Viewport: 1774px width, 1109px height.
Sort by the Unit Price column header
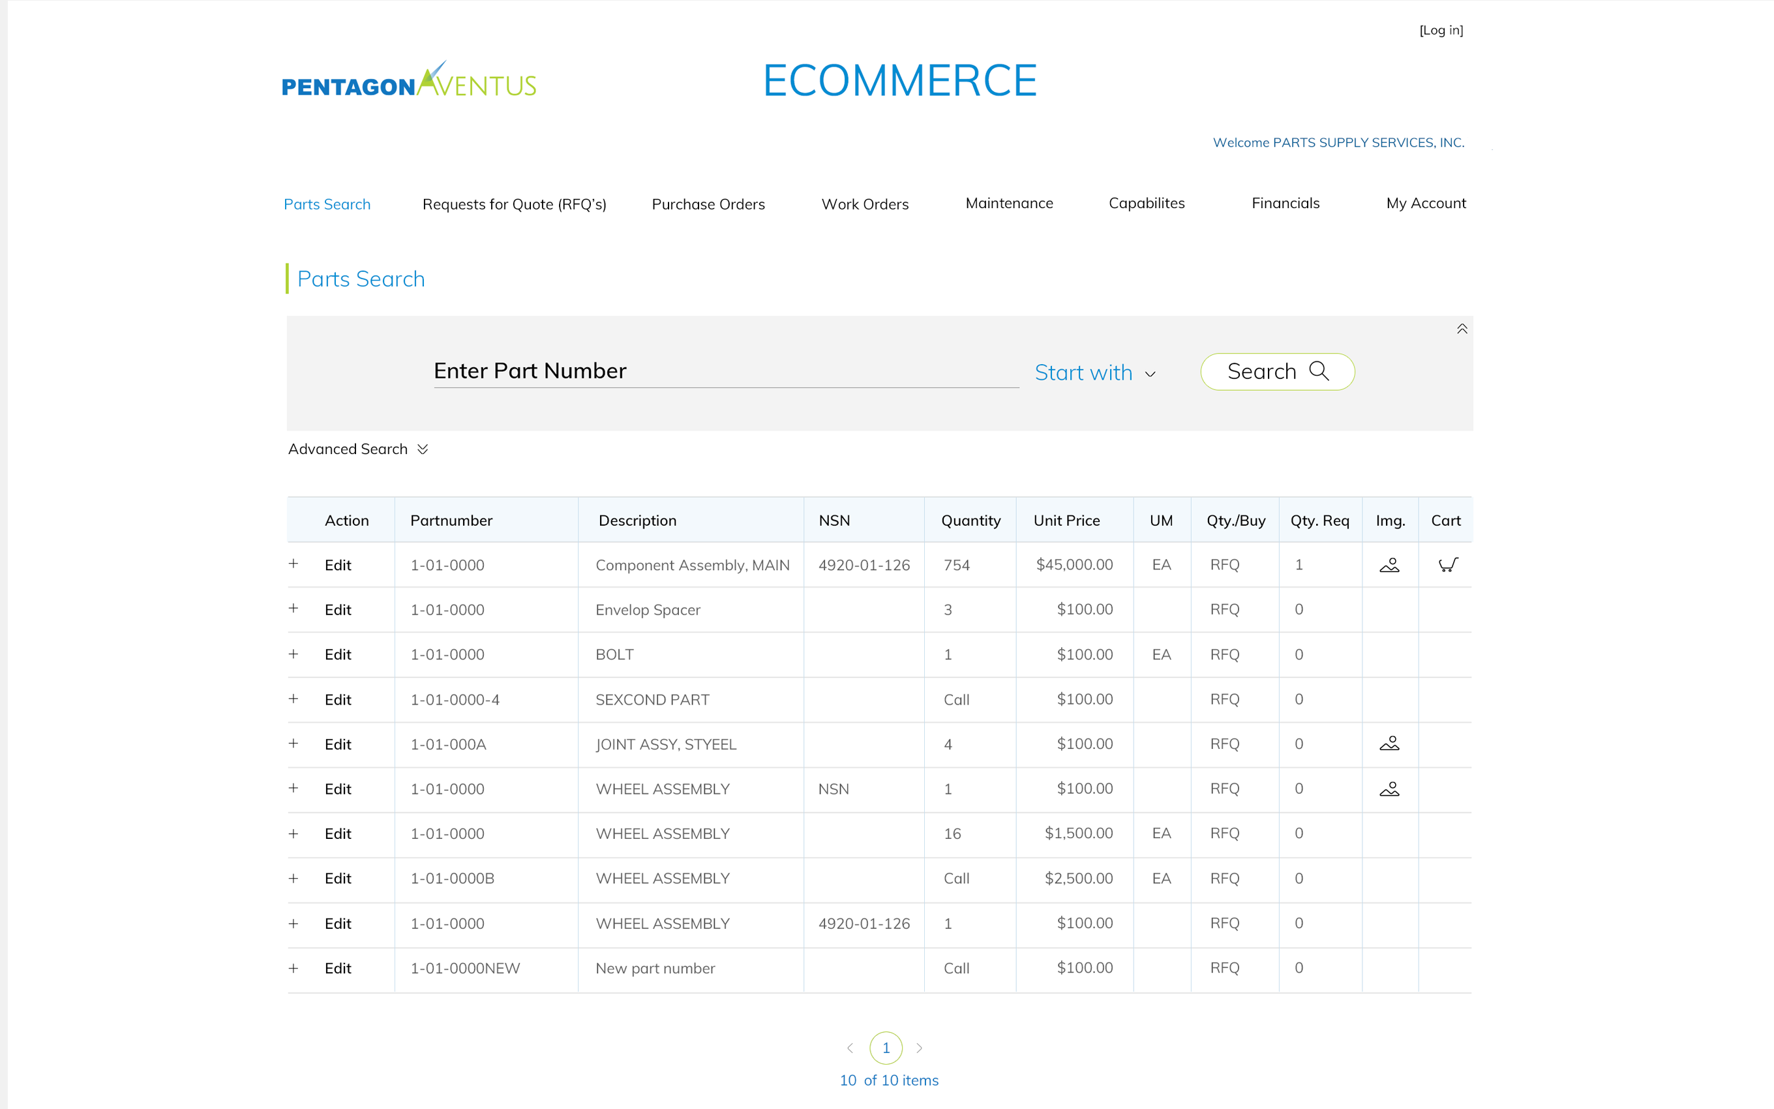click(1066, 521)
